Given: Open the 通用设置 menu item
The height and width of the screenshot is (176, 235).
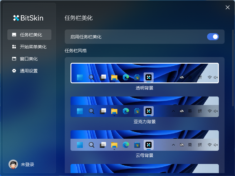Looking at the screenshot, I should 29,71.
